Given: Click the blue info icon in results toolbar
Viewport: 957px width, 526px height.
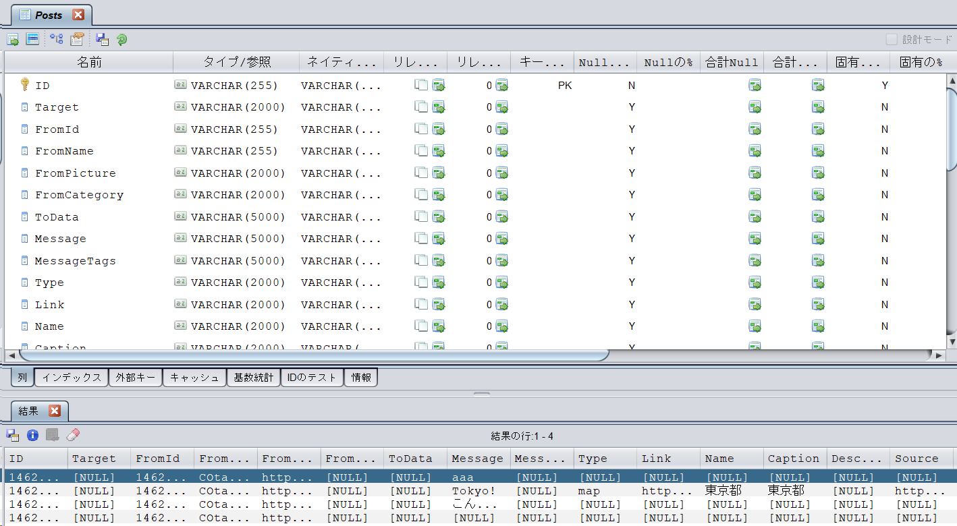Looking at the screenshot, I should (x=32, y=435).
